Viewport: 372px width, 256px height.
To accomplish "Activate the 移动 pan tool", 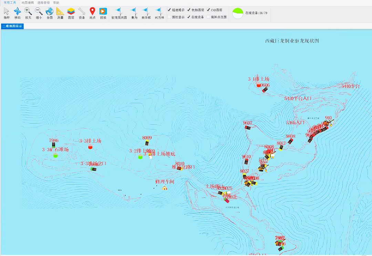I will click(17, 13).
